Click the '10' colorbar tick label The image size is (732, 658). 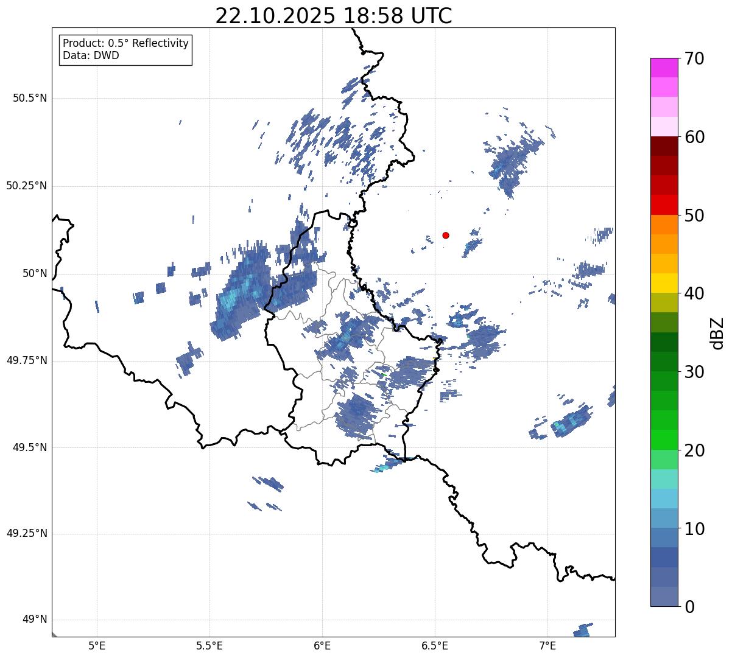(694, 529)
